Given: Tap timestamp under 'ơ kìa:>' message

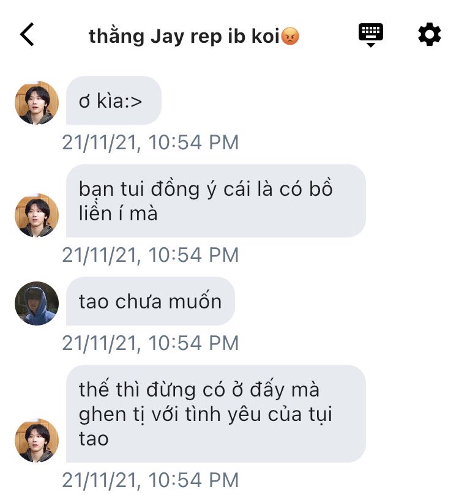Looking at the screenshot, I should [x=151, y=143].
